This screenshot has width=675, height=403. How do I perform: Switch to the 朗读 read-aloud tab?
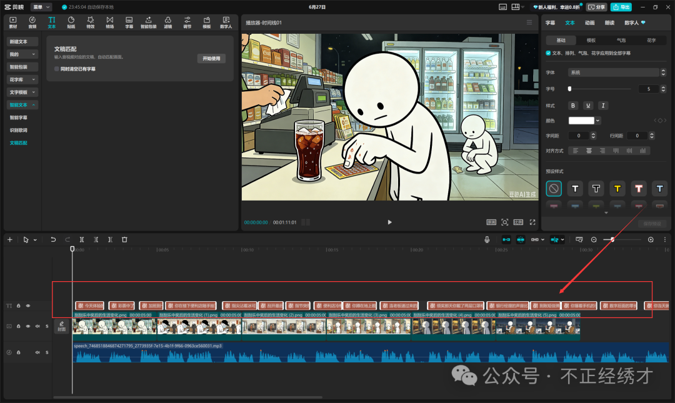tap(609, 23)
